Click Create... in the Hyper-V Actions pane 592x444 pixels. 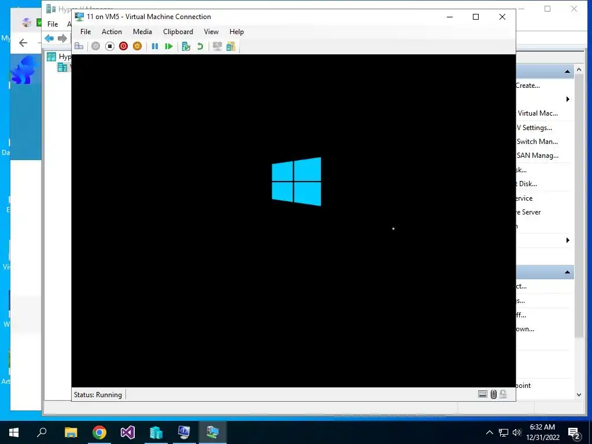[x=528, y=86]
